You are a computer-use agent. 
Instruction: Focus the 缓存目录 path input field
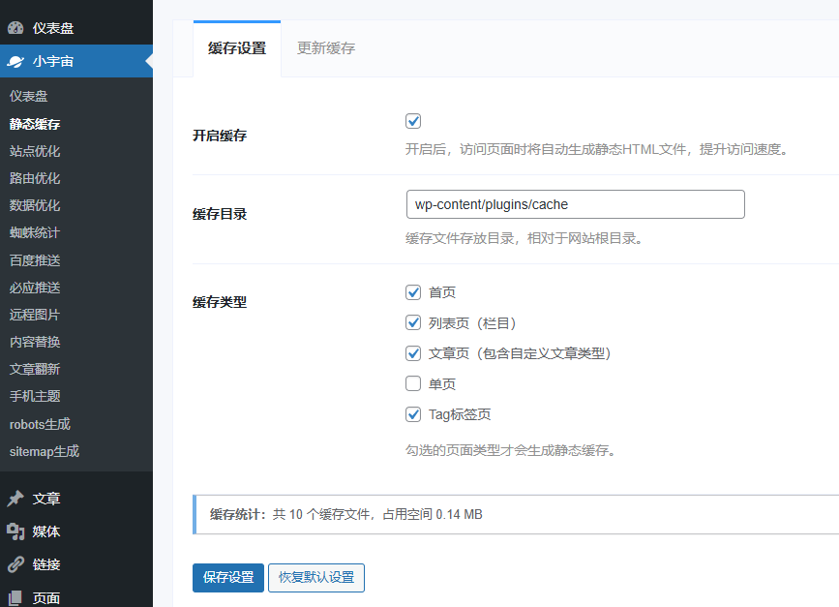coord(575,204)
